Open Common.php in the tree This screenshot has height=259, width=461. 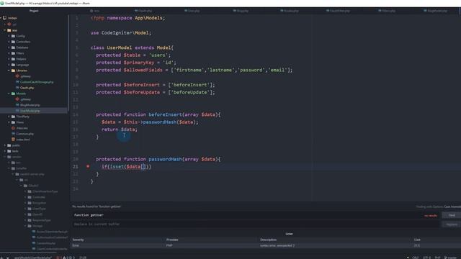25,134
